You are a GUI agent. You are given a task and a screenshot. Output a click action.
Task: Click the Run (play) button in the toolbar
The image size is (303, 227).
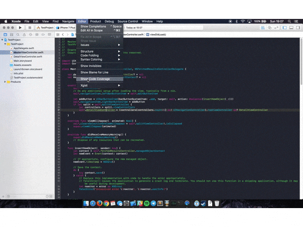point(20,27)
